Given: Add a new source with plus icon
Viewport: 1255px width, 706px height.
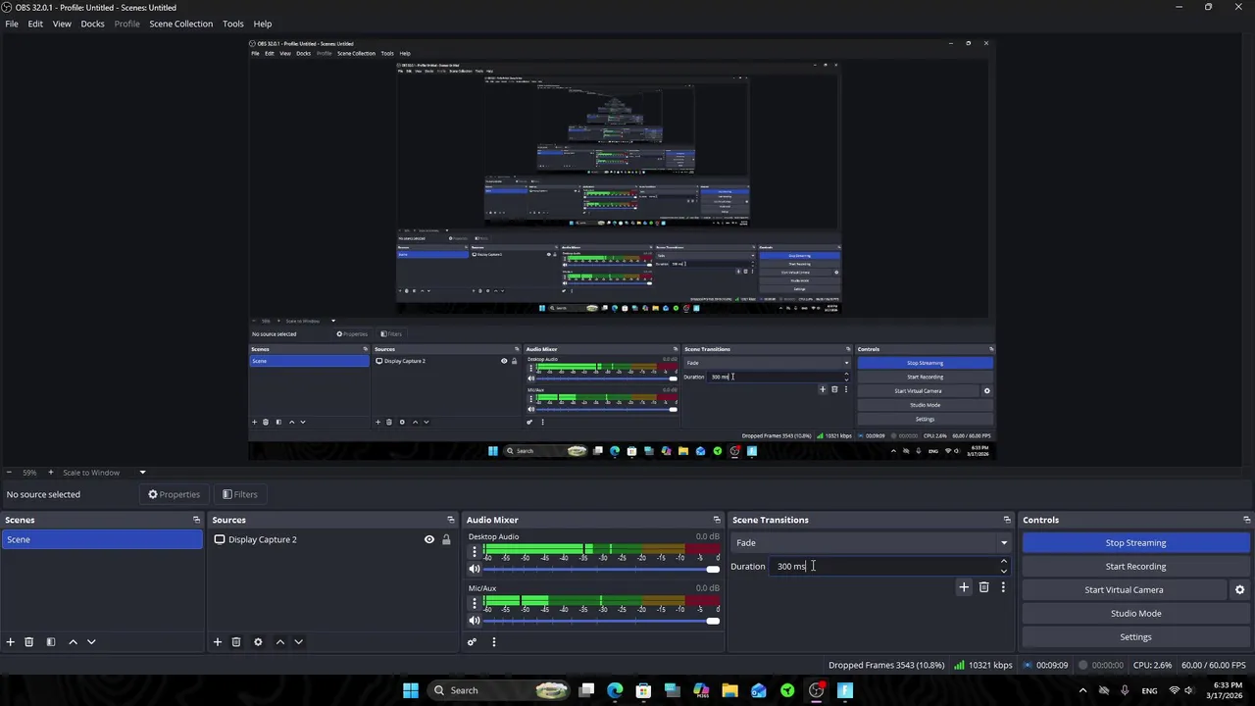Looking at the screenshot, I should 218,642.
